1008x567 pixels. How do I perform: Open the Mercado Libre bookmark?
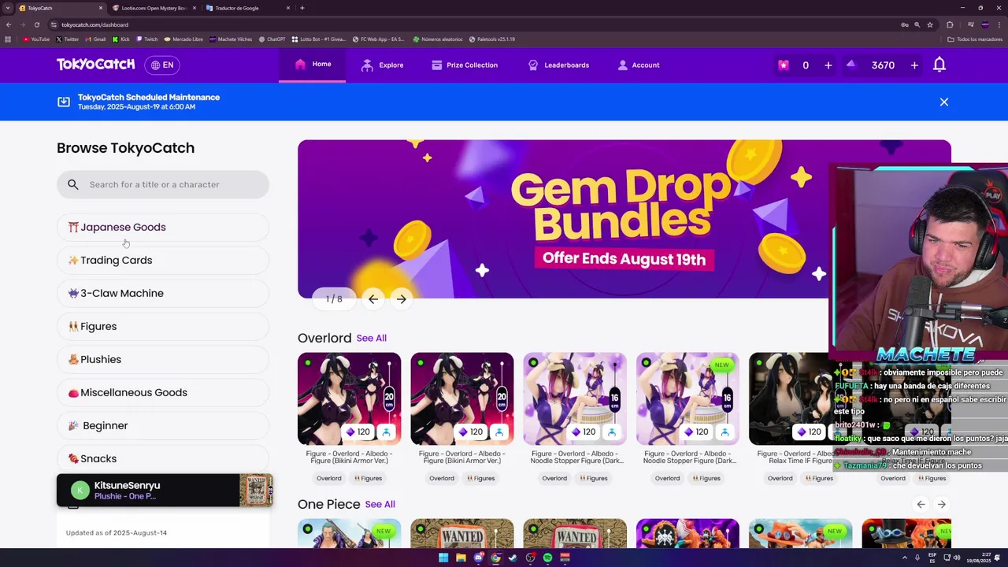[x=183, y=39]
